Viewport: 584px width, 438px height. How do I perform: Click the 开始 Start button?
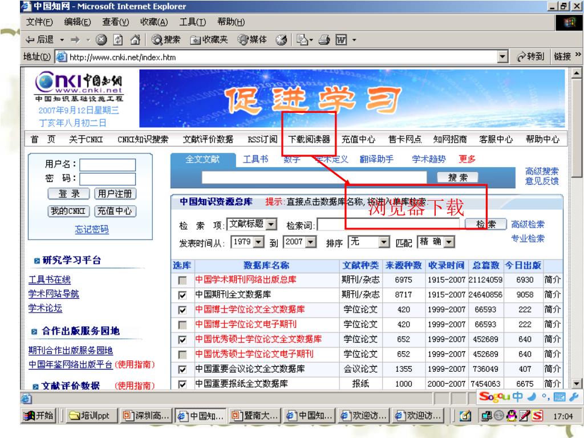(39, 416)
